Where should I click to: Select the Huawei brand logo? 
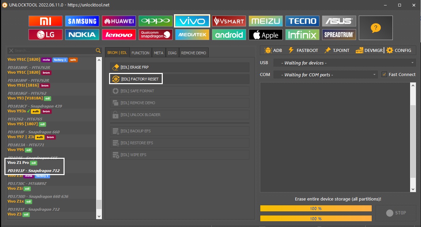click(119, 21)
